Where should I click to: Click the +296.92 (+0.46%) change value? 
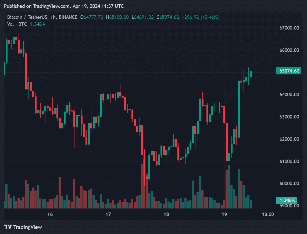coord(200,17)
